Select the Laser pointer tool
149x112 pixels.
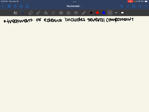[84, 13]
